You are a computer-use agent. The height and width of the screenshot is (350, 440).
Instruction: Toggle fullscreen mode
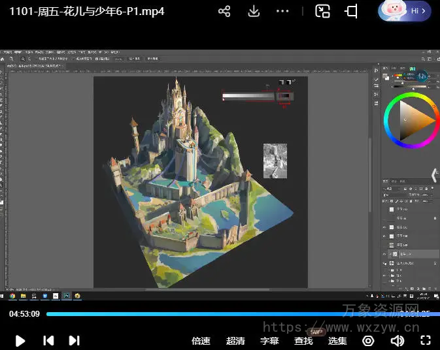point(426,340)
